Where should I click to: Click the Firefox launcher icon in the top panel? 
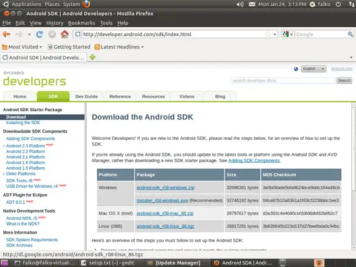tap(86, 4)
